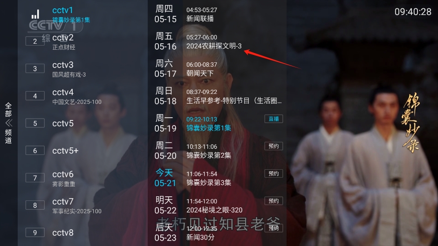Select channel number 6 badge for cctv5+
Viewport: 438px width, 246px height.
[35, 151]
